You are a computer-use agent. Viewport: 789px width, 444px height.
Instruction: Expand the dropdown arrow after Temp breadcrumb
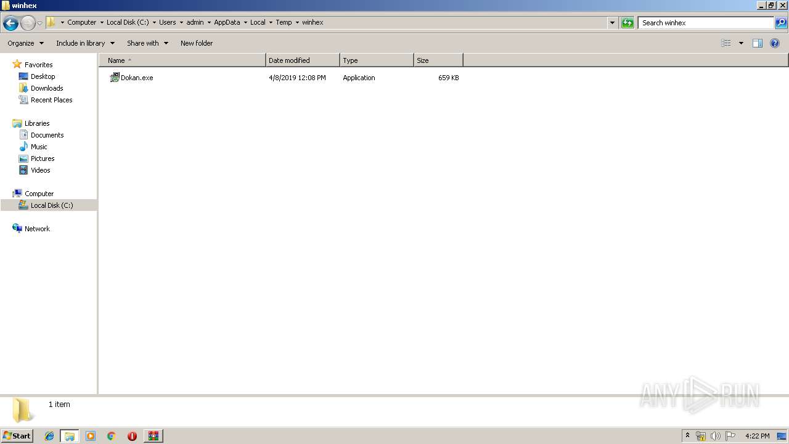(x=297, y=22)
